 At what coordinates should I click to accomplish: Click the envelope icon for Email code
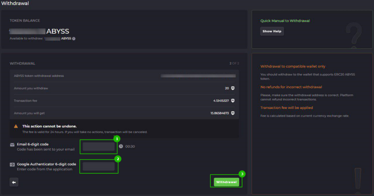pyautogui.click(x=12, y=145)
